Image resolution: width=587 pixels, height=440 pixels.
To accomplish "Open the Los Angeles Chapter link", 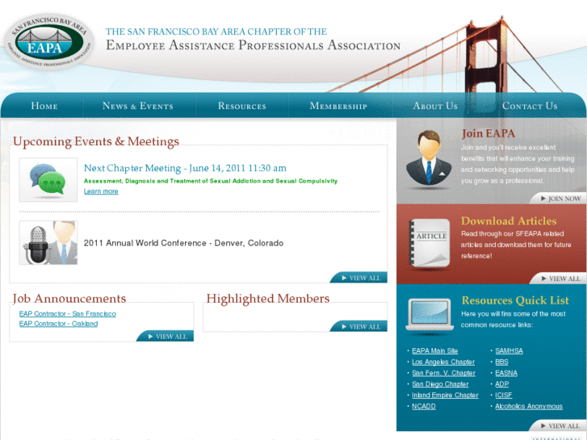I will [443, 362].
